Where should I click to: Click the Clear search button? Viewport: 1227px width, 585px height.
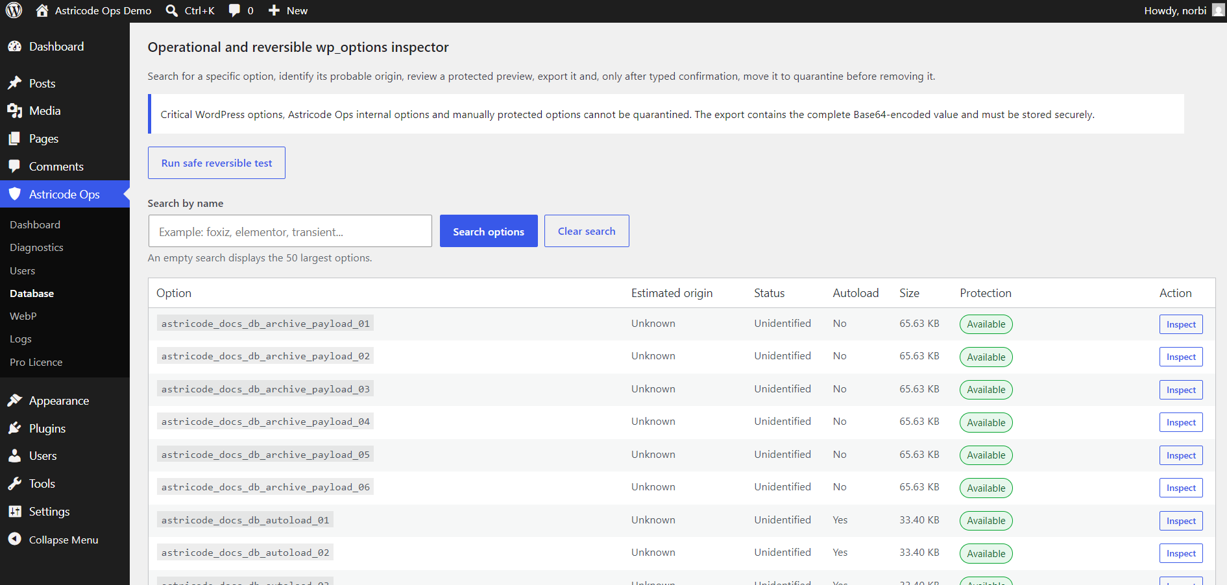[x=587, y=231]
